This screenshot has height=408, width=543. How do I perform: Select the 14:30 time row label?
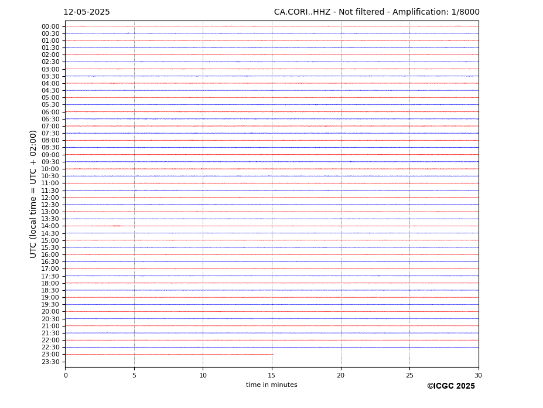pyautogui.click(x=50, y=234)
